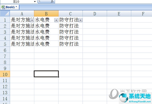This screenshot has height=104, width=152.
Task: Click cell A1 text 是对方施
Action: click(x=20, y=20)
